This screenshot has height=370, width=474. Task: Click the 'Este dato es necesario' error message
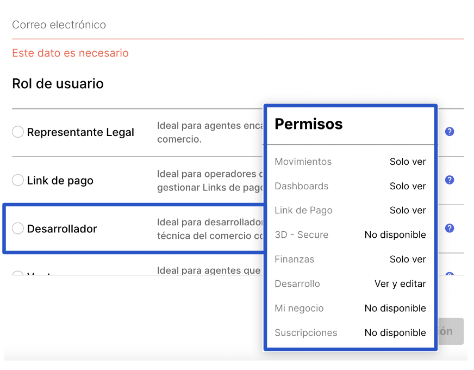(x=70, y=53)
